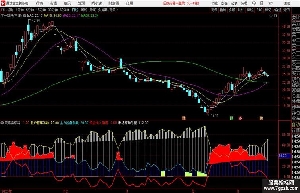Screen dimensions: 300x193
Task: Click the MA20: 22.17 value label
Action: tap(71, 16)
